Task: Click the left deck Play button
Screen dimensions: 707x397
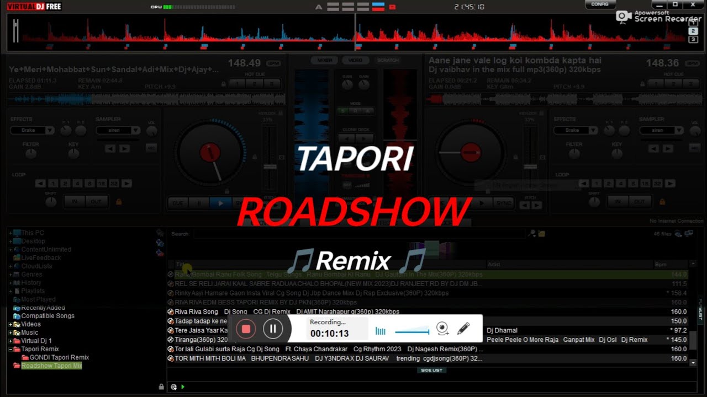Action: 220,203
